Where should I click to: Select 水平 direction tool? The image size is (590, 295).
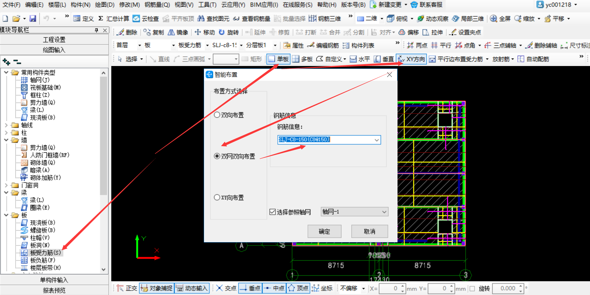360,59
